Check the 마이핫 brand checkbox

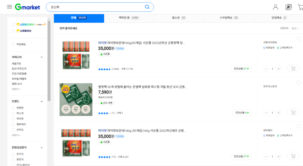click(13, 119)
